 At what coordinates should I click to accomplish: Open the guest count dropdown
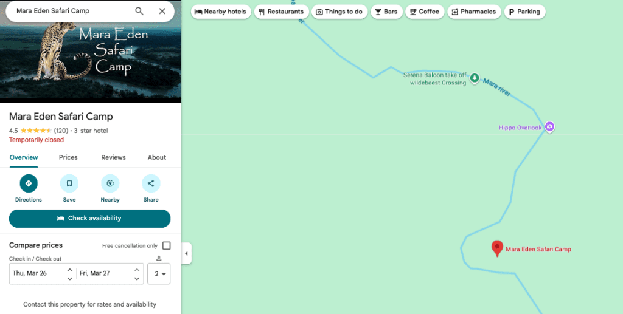tap(159, 273)
